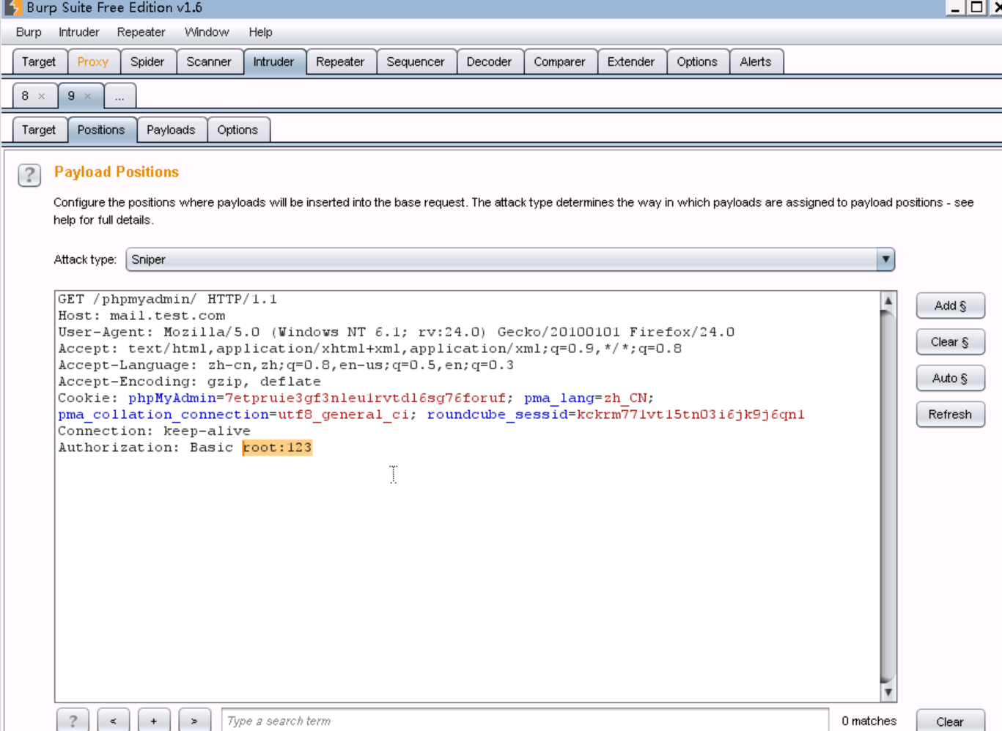The height and width of the screenshot is (731, 1002).
Task: Minimize the Burp Suite window
Action: [955, 7]
